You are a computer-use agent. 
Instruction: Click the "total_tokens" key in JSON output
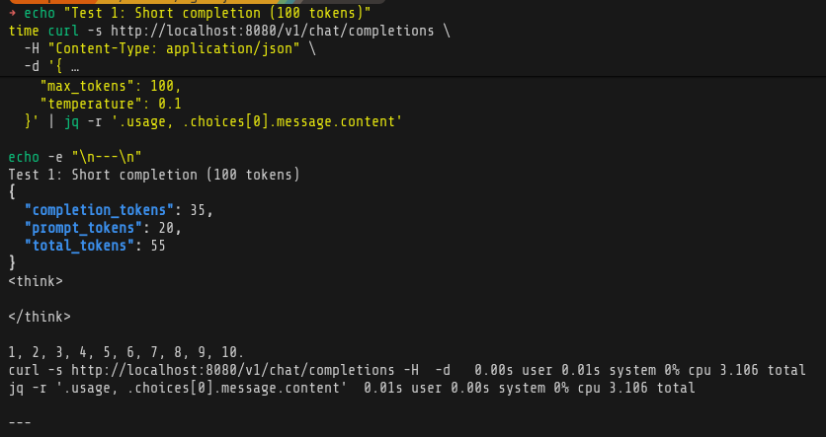pyautogui.click(x=79, y=246)
